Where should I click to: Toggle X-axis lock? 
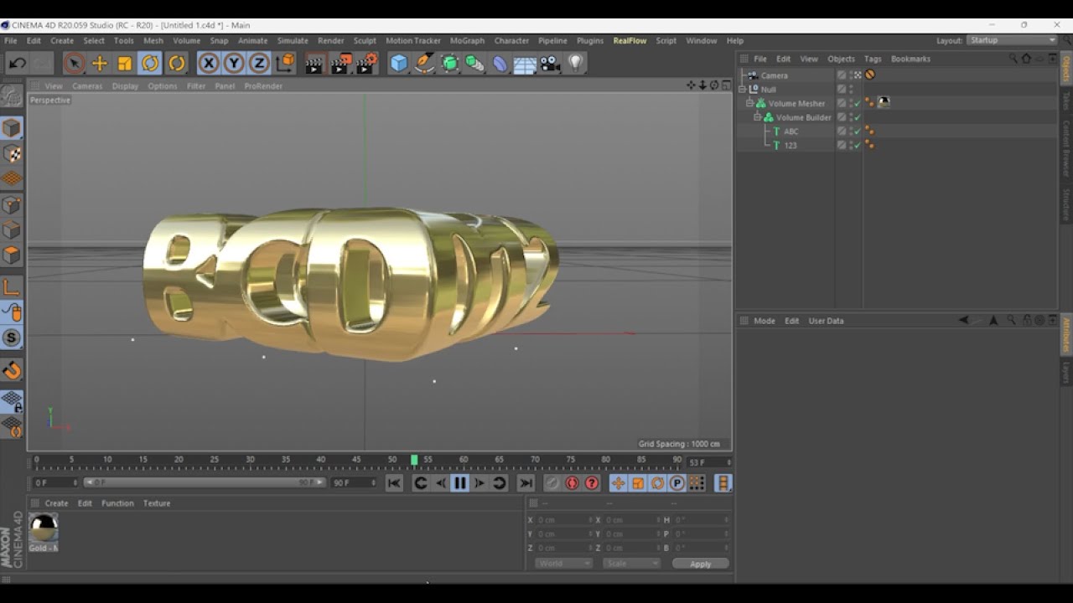209,63
